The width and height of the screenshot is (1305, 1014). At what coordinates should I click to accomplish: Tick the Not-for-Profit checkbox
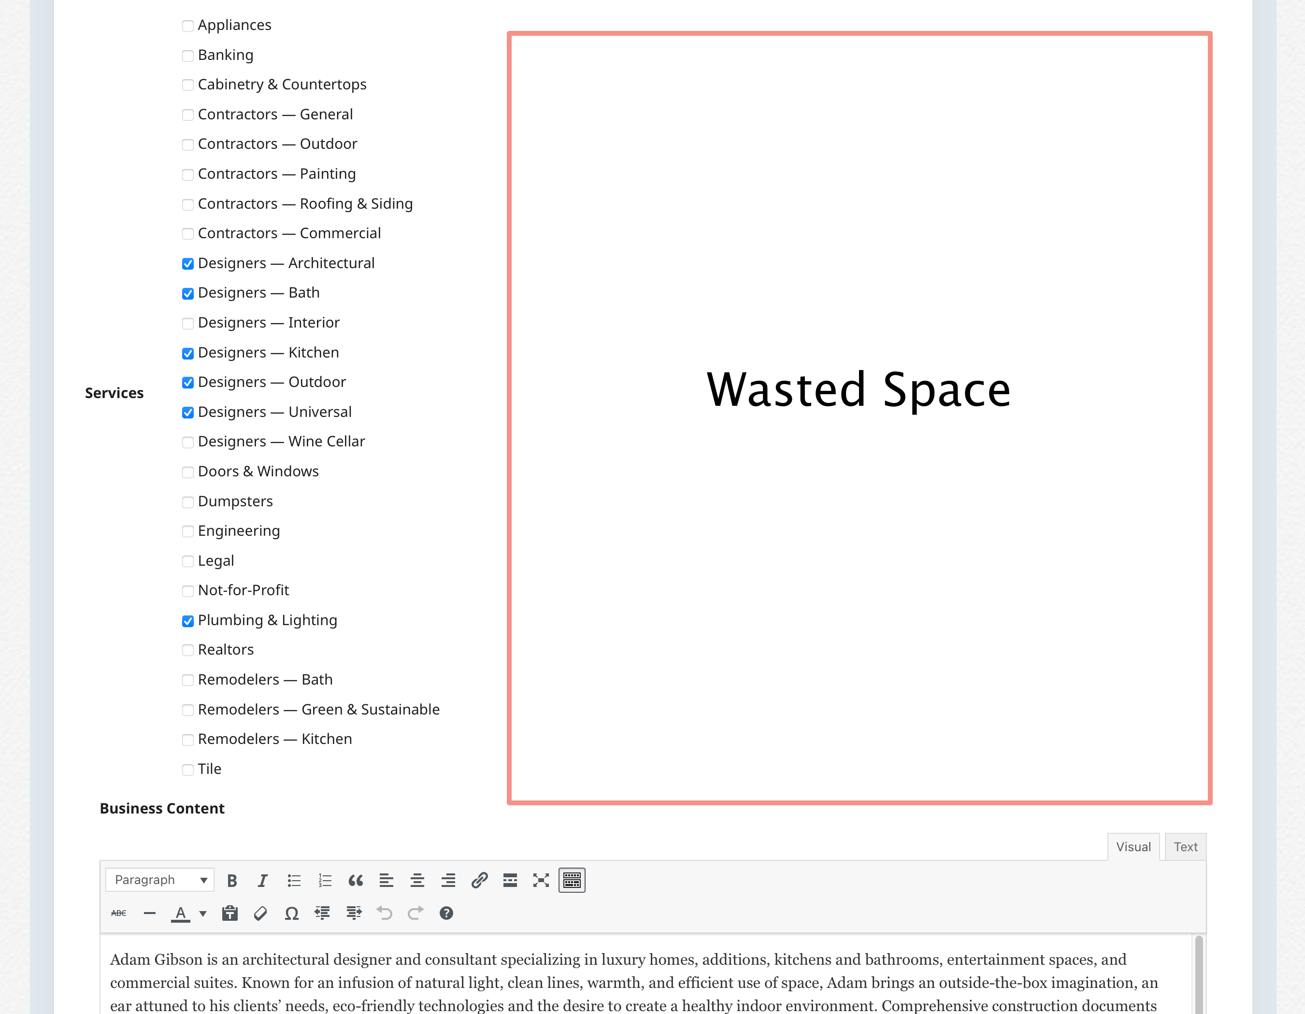(187, 591)
